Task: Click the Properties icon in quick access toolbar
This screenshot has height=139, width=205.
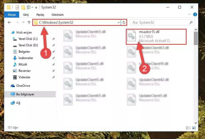Action: [17, 7]
